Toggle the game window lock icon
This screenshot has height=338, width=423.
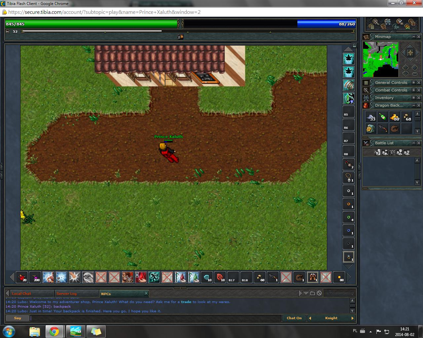tap(354, 46)
